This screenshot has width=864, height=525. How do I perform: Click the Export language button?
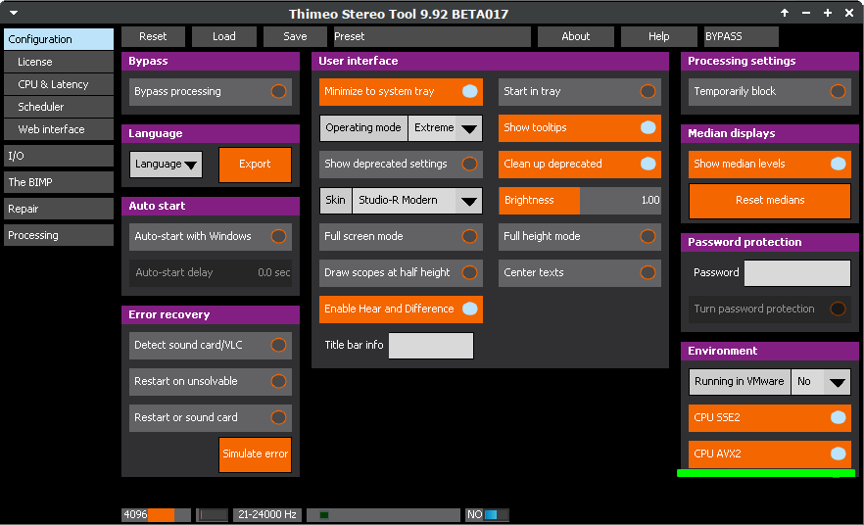pos(255,165)
